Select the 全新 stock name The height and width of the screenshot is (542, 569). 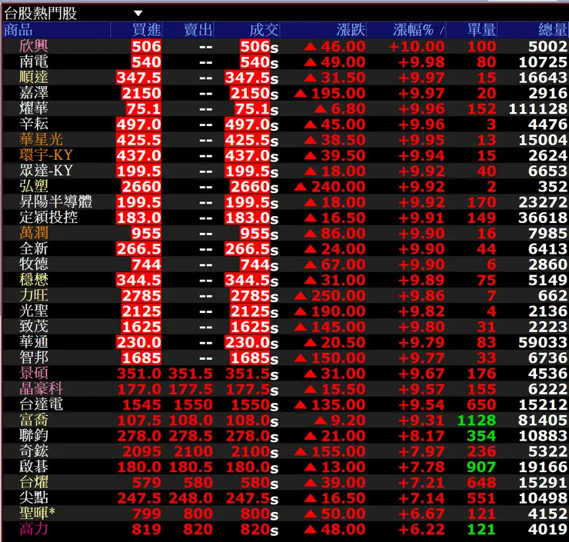click(34, 248)
